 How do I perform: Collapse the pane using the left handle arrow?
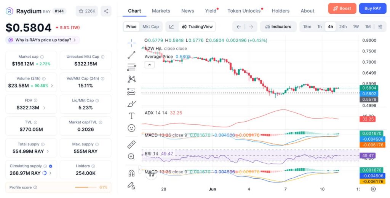(140, 169)
